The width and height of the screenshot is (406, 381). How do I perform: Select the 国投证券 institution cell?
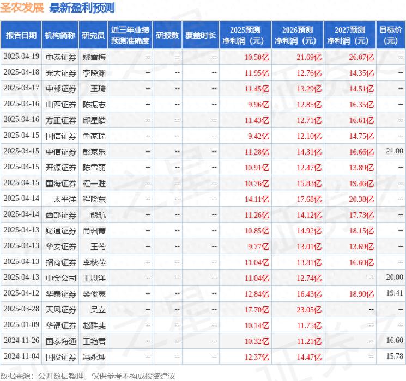coord(61,357)
